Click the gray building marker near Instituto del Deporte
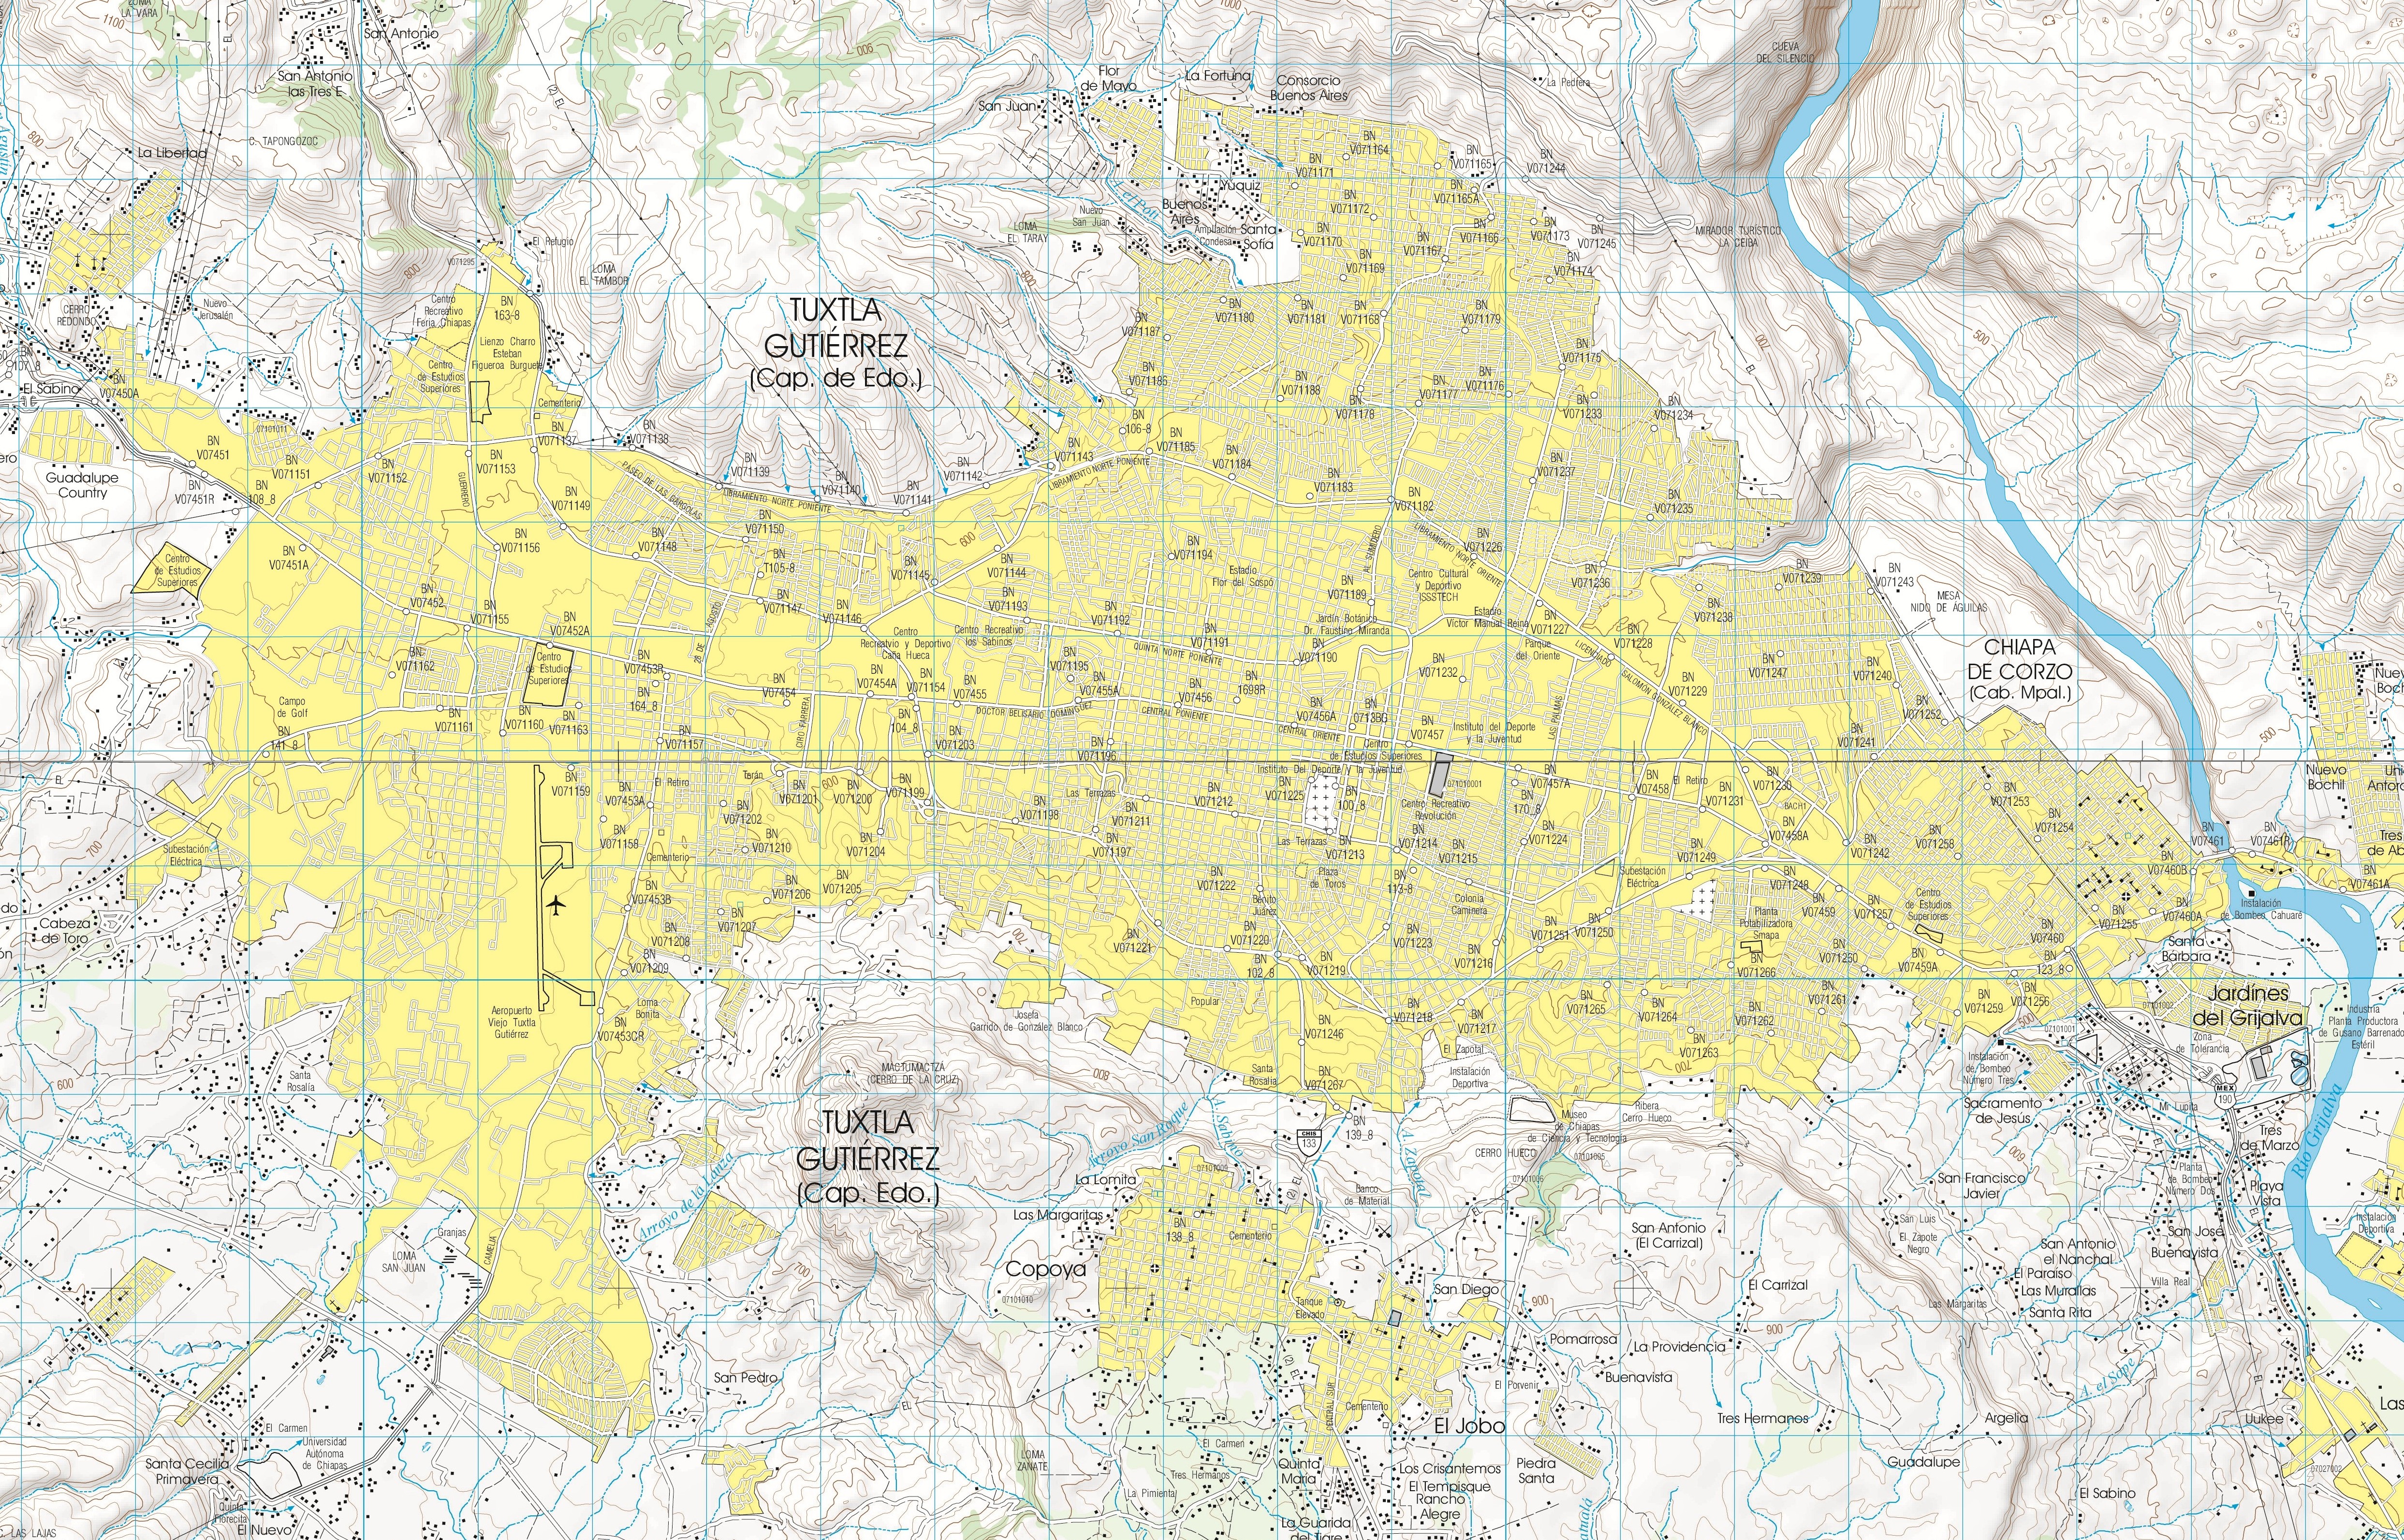Viewport: 2404px width, 1540px height. point(1439,774)
